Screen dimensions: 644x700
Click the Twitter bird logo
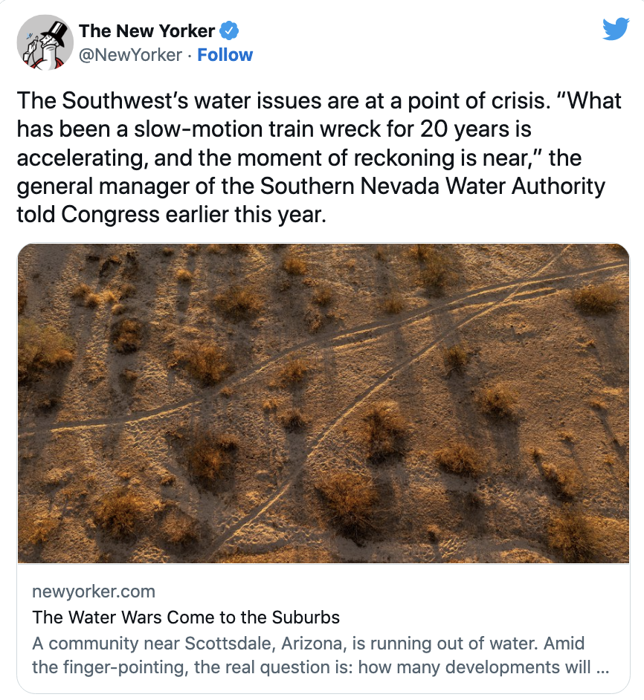coord(615,30)
